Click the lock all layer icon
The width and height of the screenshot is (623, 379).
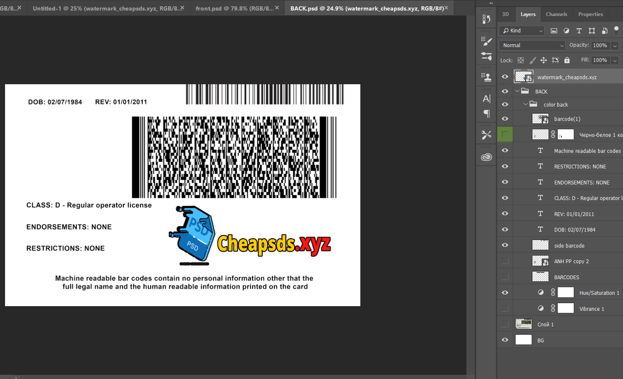tap(567, 60)
